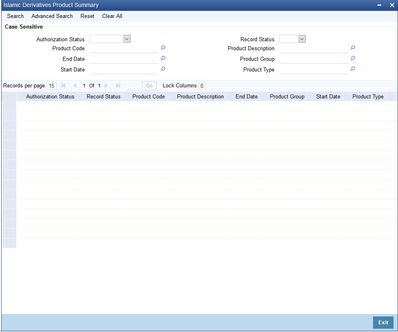Open lookup for Start Date field
This screenshot has height=332, width=398.
point(163,69)
